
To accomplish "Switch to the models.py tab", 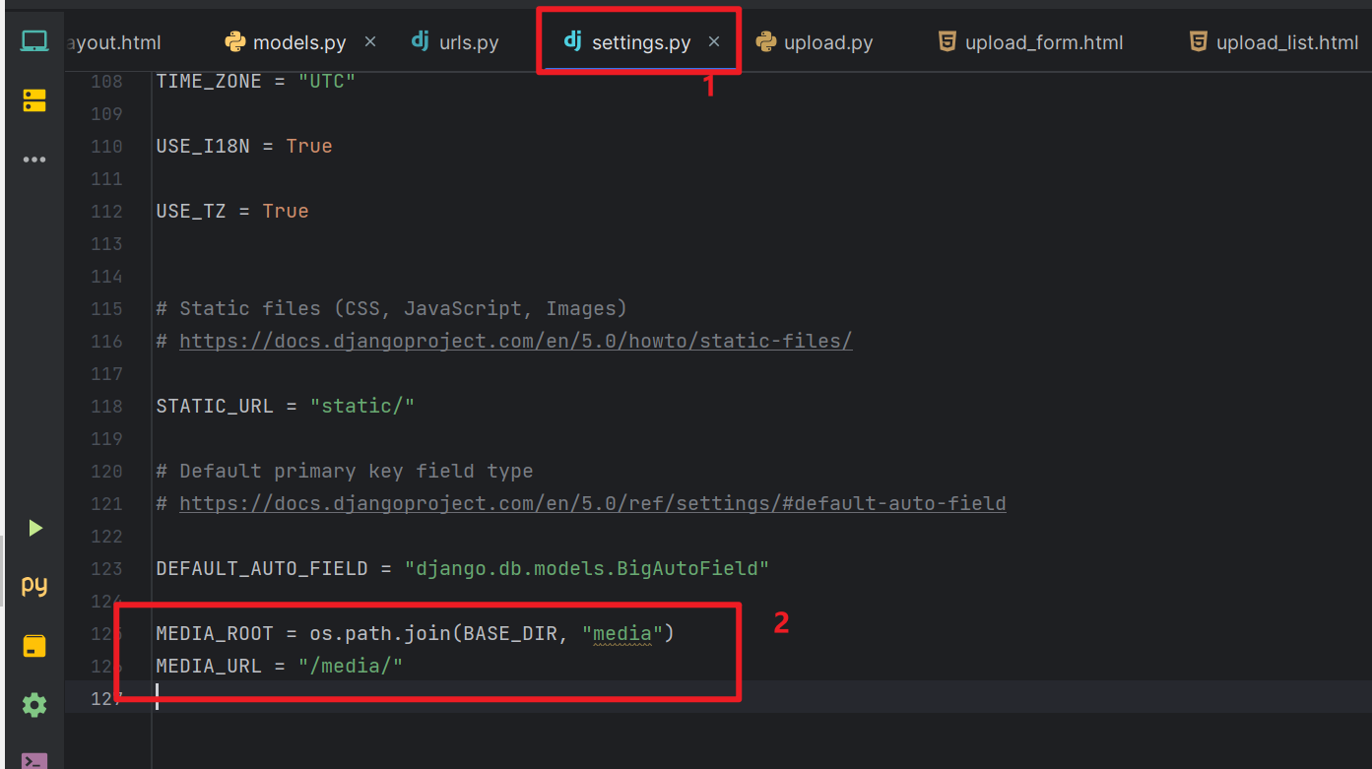I will coord(299,42).
